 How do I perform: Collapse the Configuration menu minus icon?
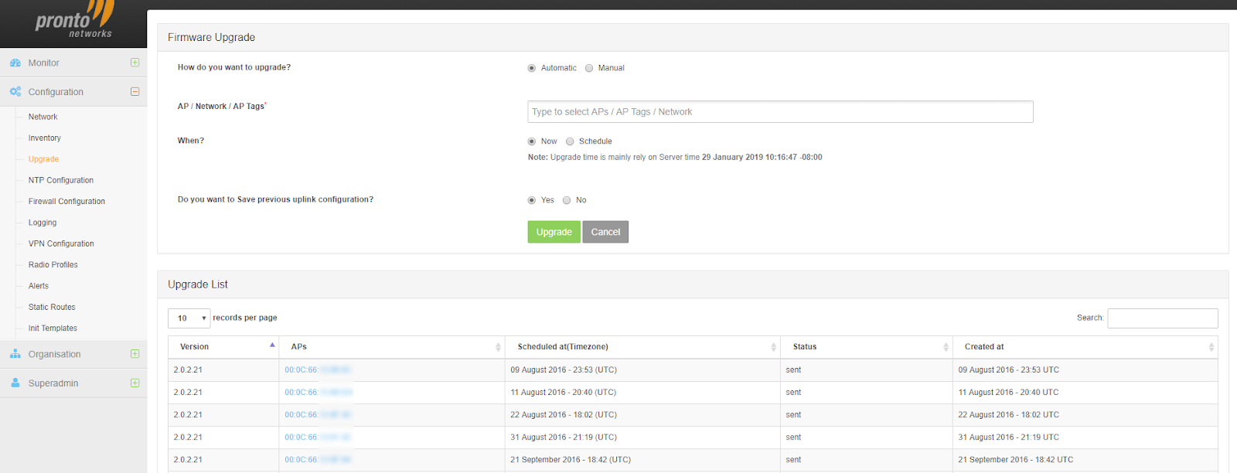pyautogui.click(x=135, y=91)
